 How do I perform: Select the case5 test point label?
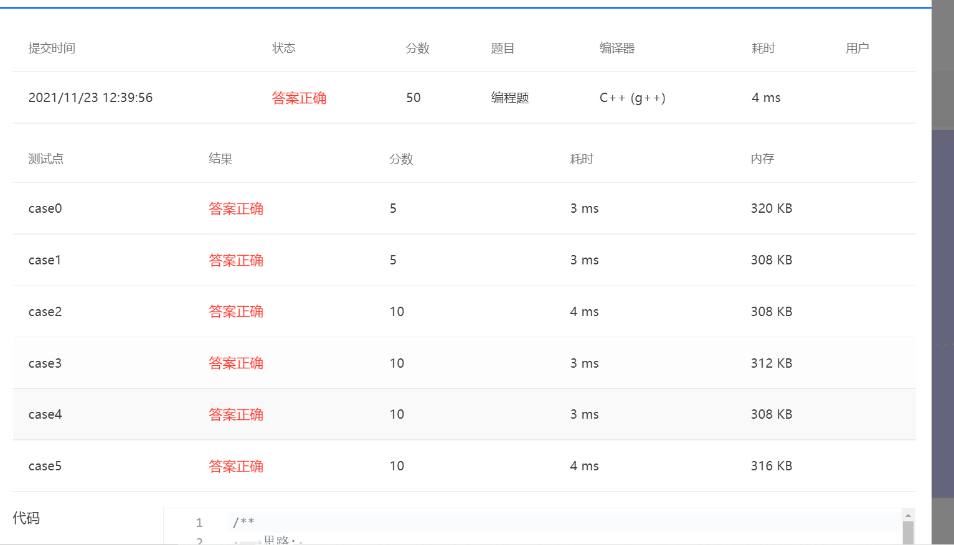45,466
